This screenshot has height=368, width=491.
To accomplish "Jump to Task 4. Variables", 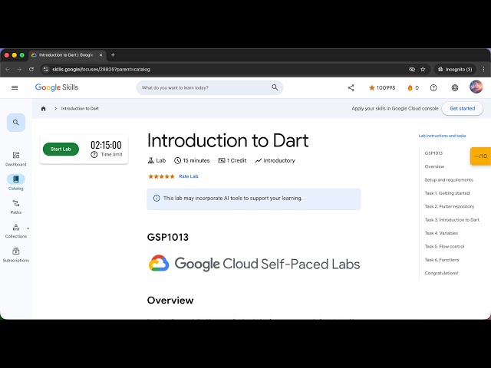I will click(441, 233).
